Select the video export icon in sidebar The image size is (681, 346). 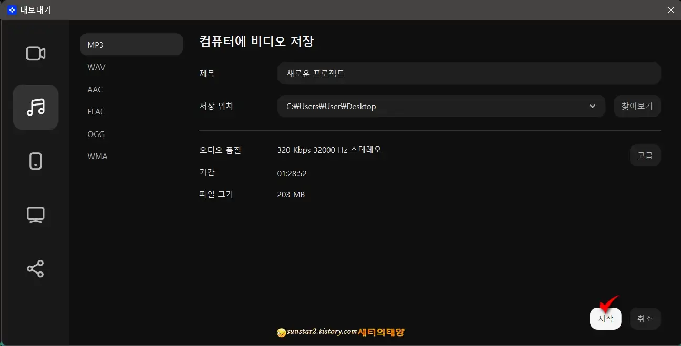pyautogui.click(x=35, y=53)
